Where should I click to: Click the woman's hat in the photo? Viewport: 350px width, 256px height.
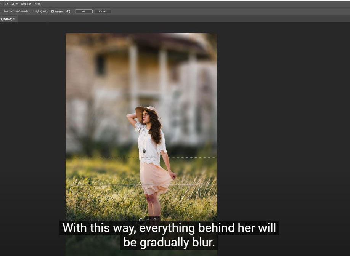[146, 110]
